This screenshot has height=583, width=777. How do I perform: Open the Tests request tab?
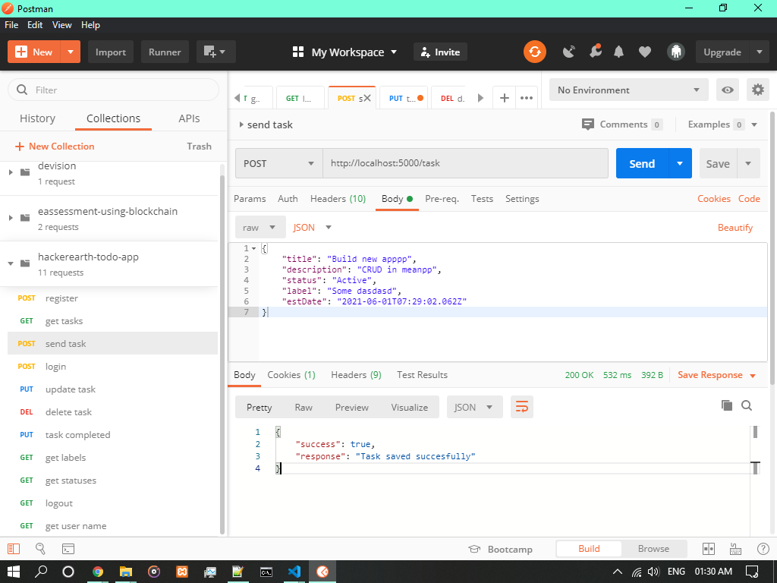[482, 198]
